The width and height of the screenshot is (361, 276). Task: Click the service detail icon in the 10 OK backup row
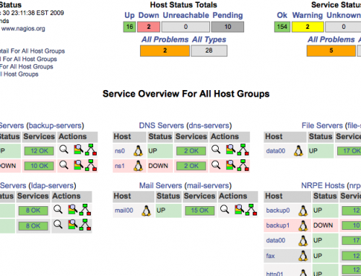pos(79,165)
